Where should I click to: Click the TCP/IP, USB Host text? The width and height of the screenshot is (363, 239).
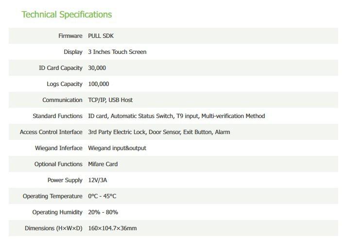[x=110, y=100]
